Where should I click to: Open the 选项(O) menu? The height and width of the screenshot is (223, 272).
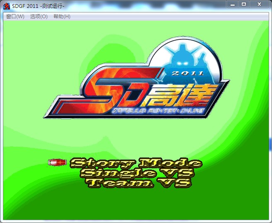[x=39, y=17]
